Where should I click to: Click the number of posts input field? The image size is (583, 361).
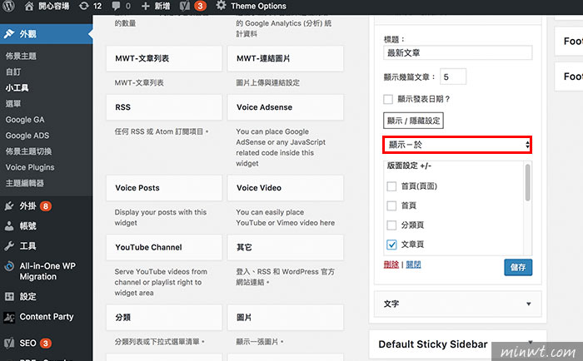pos(453,77)
